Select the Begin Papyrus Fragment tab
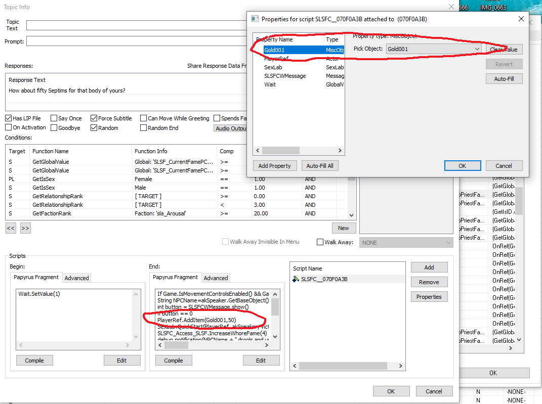 [36, 278]
